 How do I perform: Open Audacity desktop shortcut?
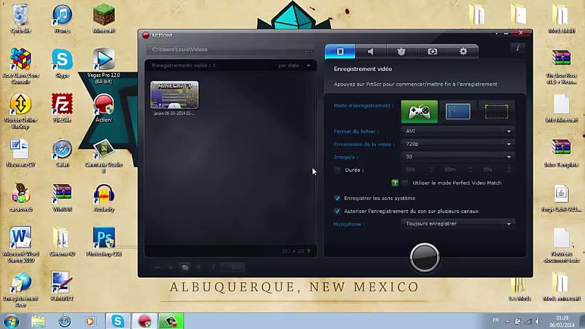[x=104, y=198]
